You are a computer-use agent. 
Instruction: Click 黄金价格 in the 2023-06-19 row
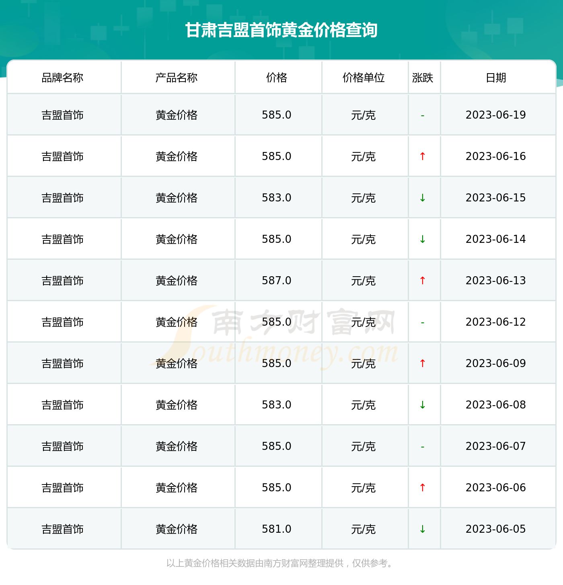point(177,115)
